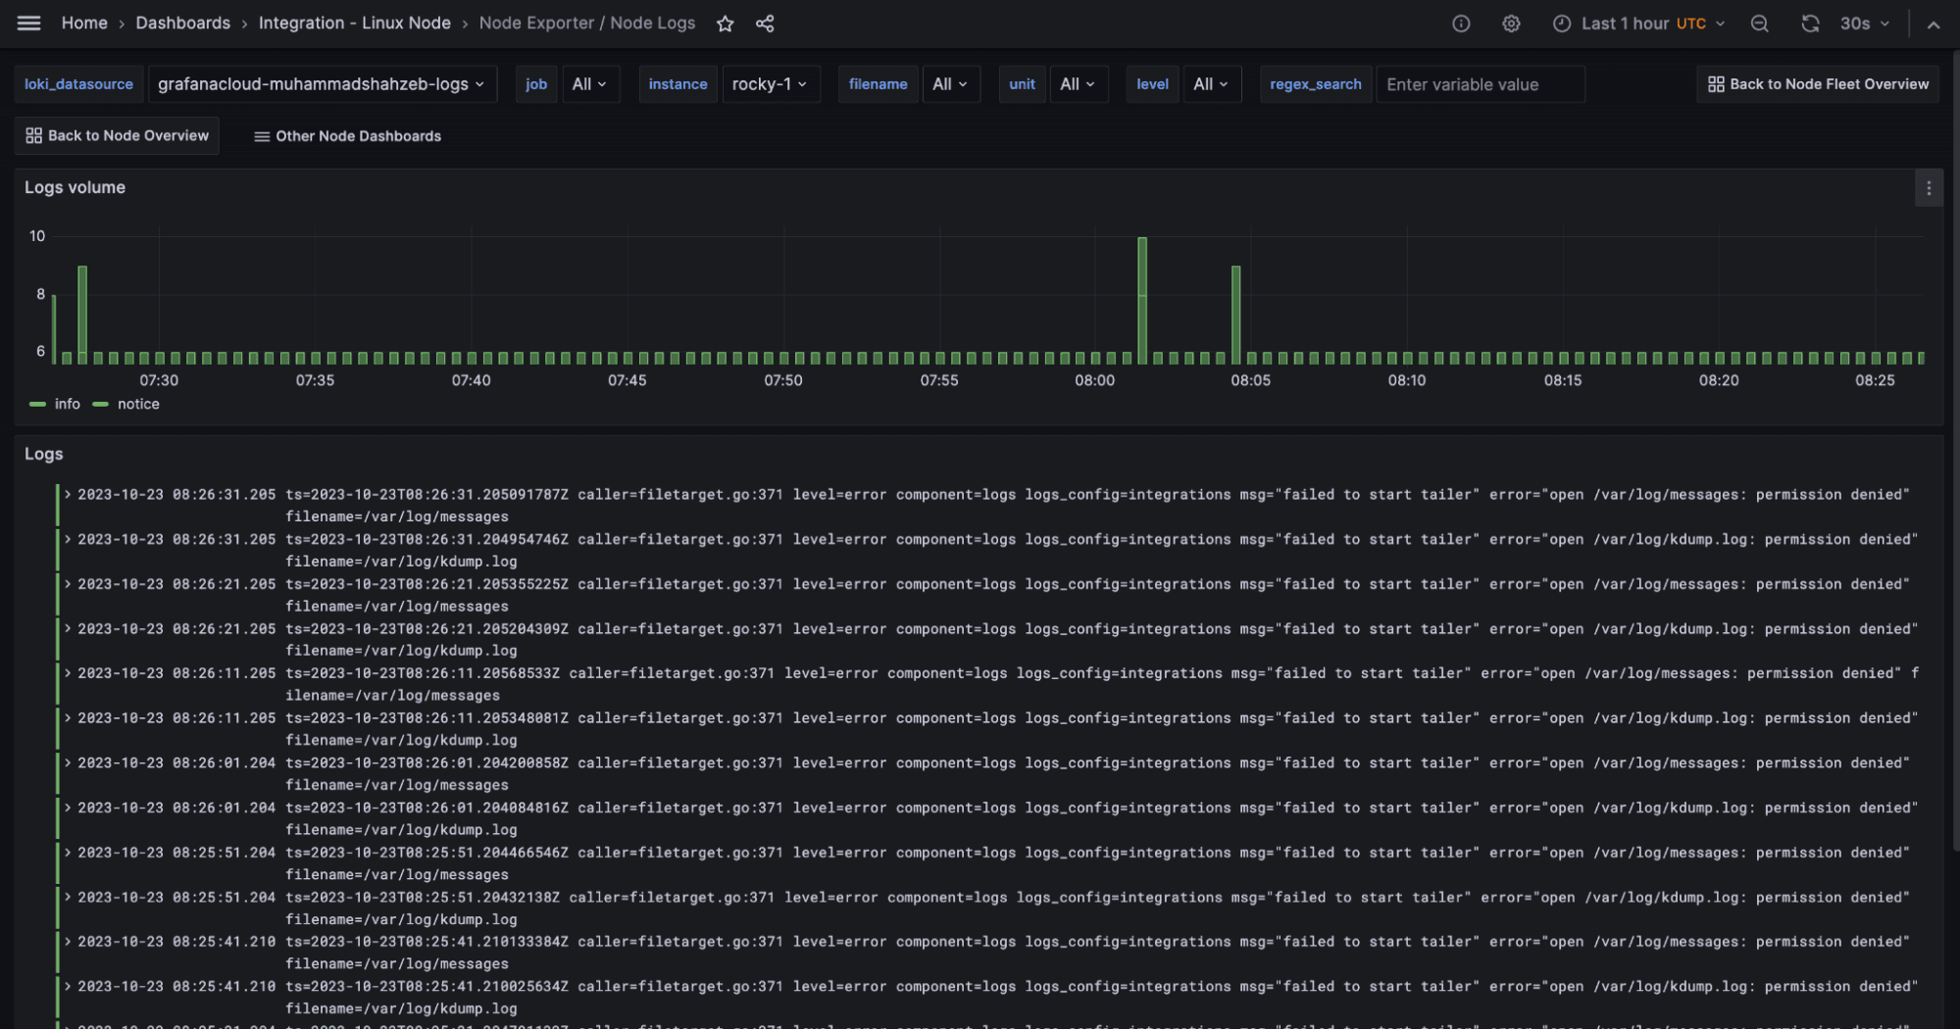View dashboard info icon
1960x1030 pixels.
1461,23
